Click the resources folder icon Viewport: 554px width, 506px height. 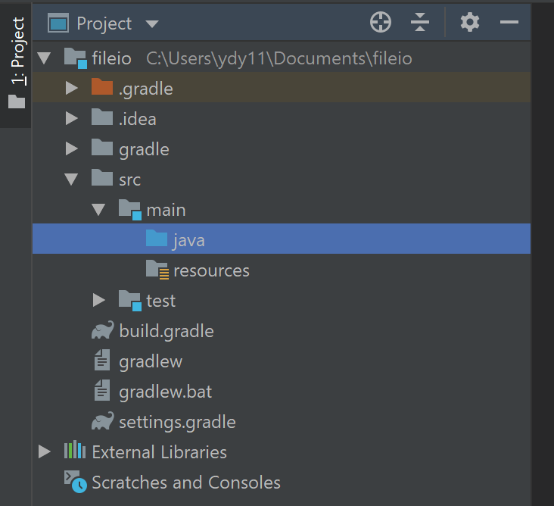coord(157,270)
